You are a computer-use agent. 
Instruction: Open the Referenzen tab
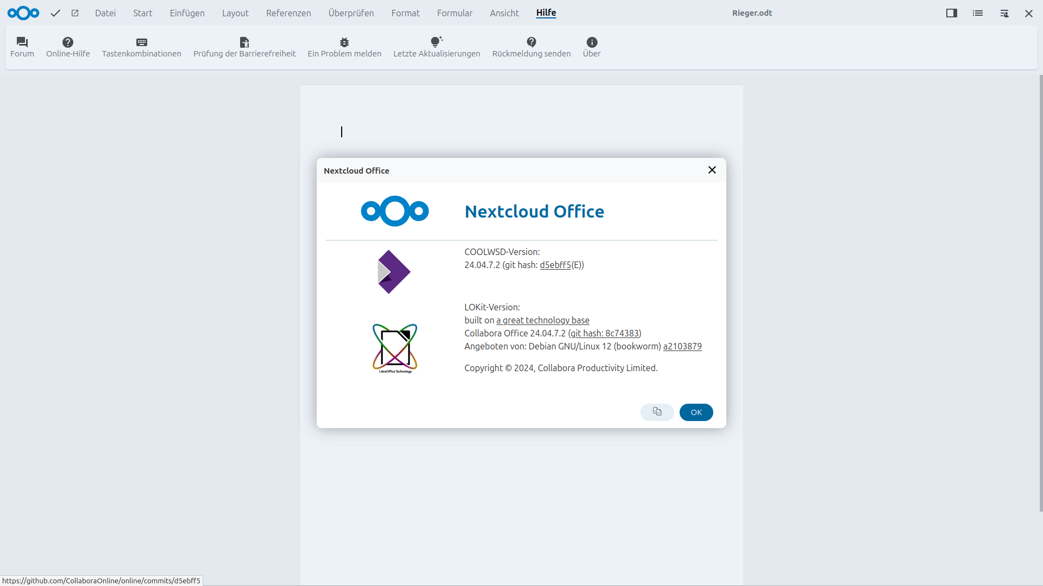[288, 13]
